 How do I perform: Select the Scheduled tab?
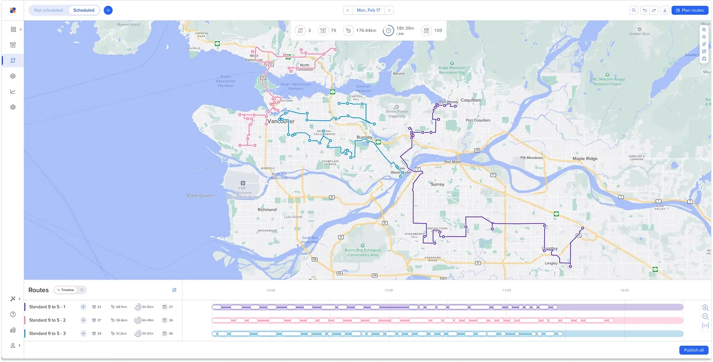84,10
